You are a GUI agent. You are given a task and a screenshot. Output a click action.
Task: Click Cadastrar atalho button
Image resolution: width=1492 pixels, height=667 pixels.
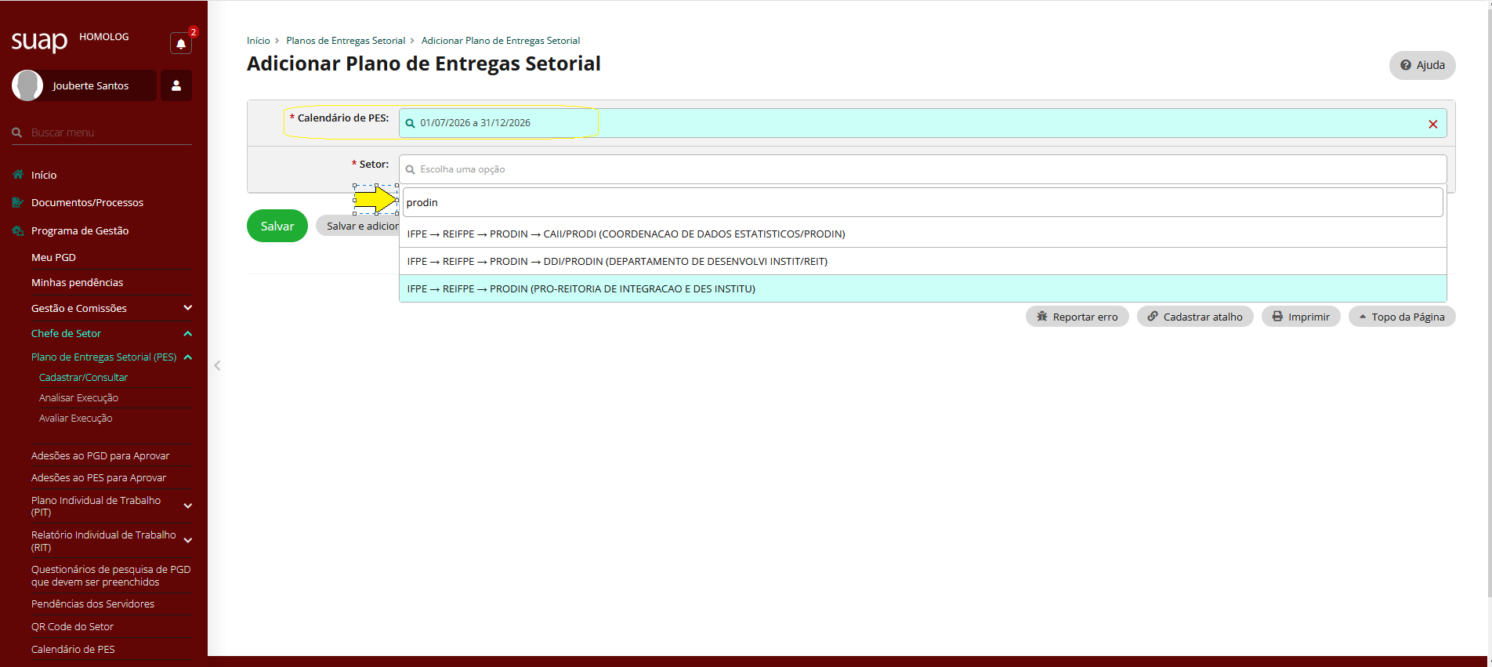click(x=1195, y=317)
